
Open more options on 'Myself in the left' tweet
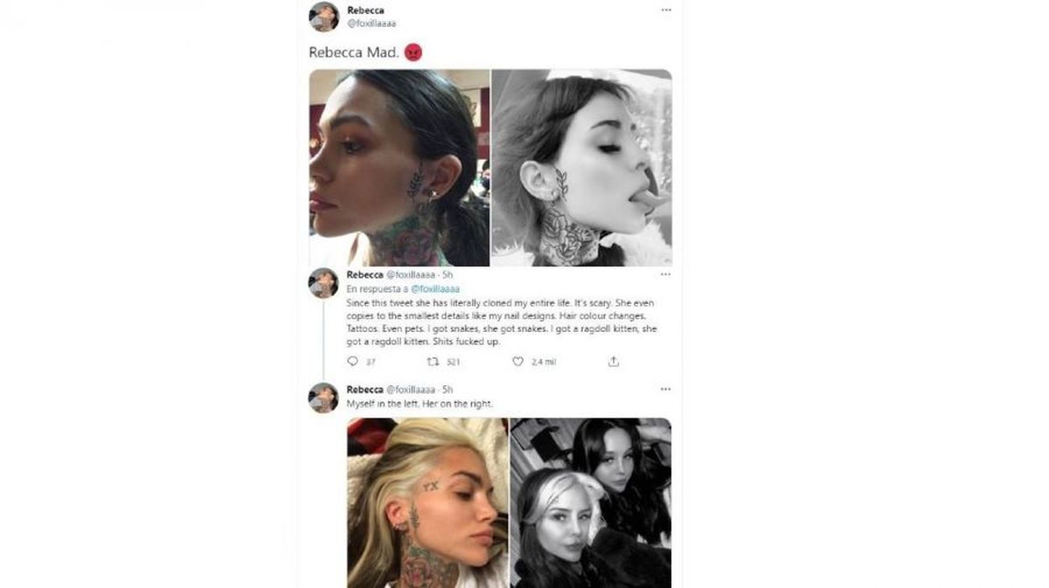[x=666, y=389]
